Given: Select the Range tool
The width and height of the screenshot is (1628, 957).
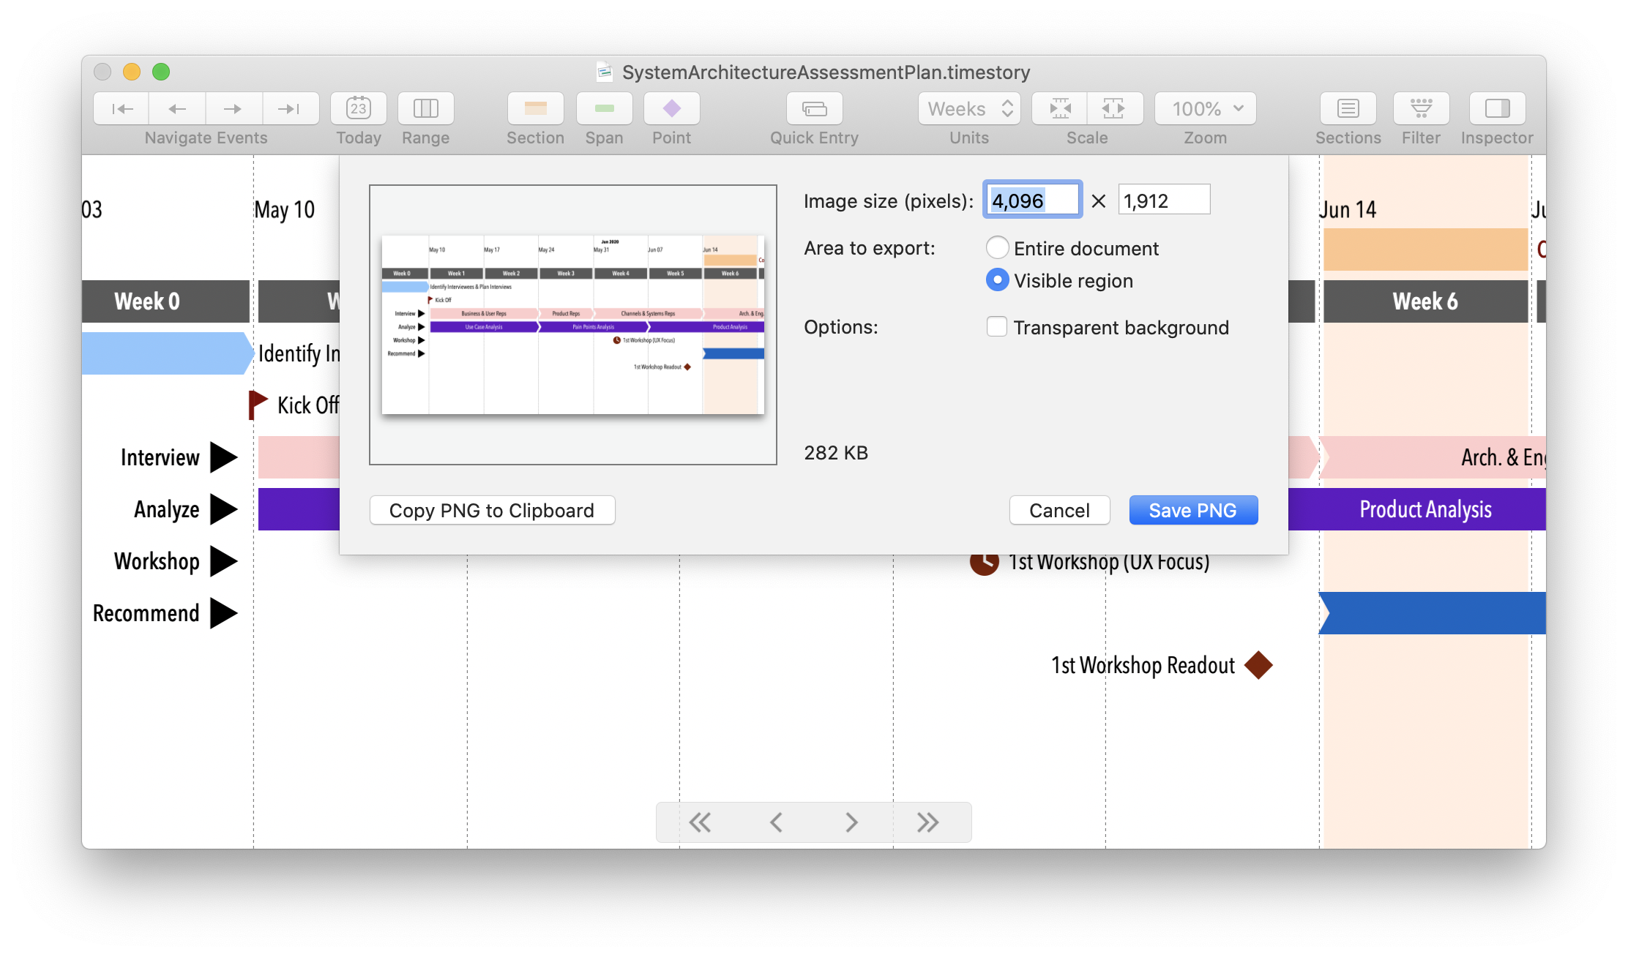Looking at the screenshot, I should point(425,108).
